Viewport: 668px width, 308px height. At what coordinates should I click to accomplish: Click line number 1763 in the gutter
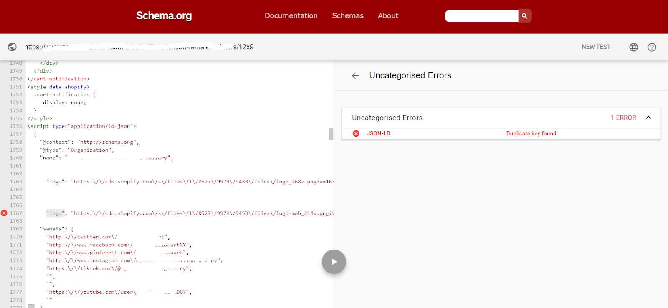[x=16, y=182]
